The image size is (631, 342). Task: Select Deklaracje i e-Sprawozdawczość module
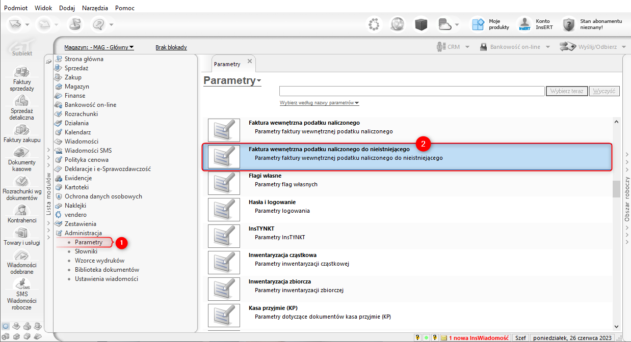[108, 169]
